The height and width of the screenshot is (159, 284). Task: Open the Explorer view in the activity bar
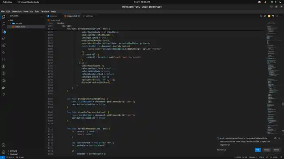coord(3,17)
